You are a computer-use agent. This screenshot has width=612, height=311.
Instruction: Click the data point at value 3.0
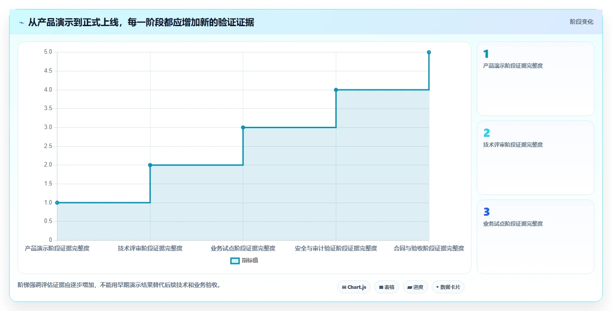(243, 127)
